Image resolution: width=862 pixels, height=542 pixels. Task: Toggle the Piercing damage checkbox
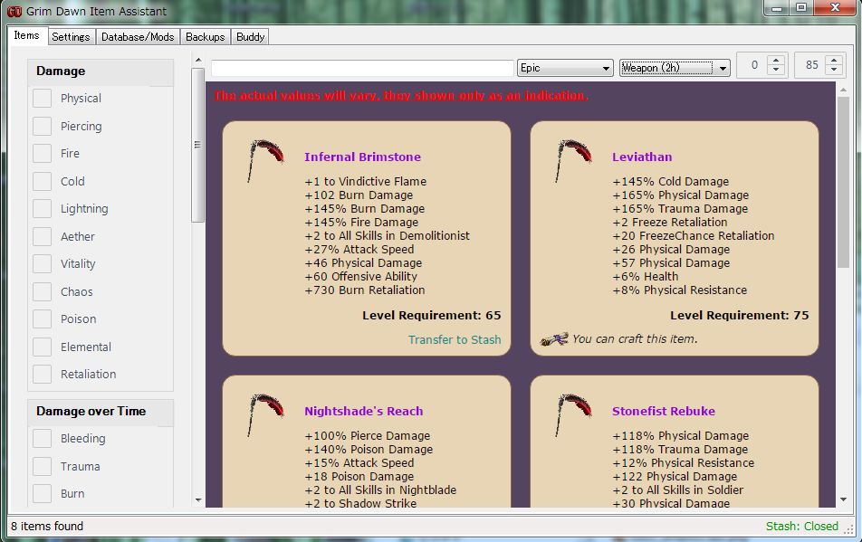(x=43, y=126)
